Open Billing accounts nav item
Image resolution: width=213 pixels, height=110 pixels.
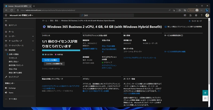(x=16, y=65)
